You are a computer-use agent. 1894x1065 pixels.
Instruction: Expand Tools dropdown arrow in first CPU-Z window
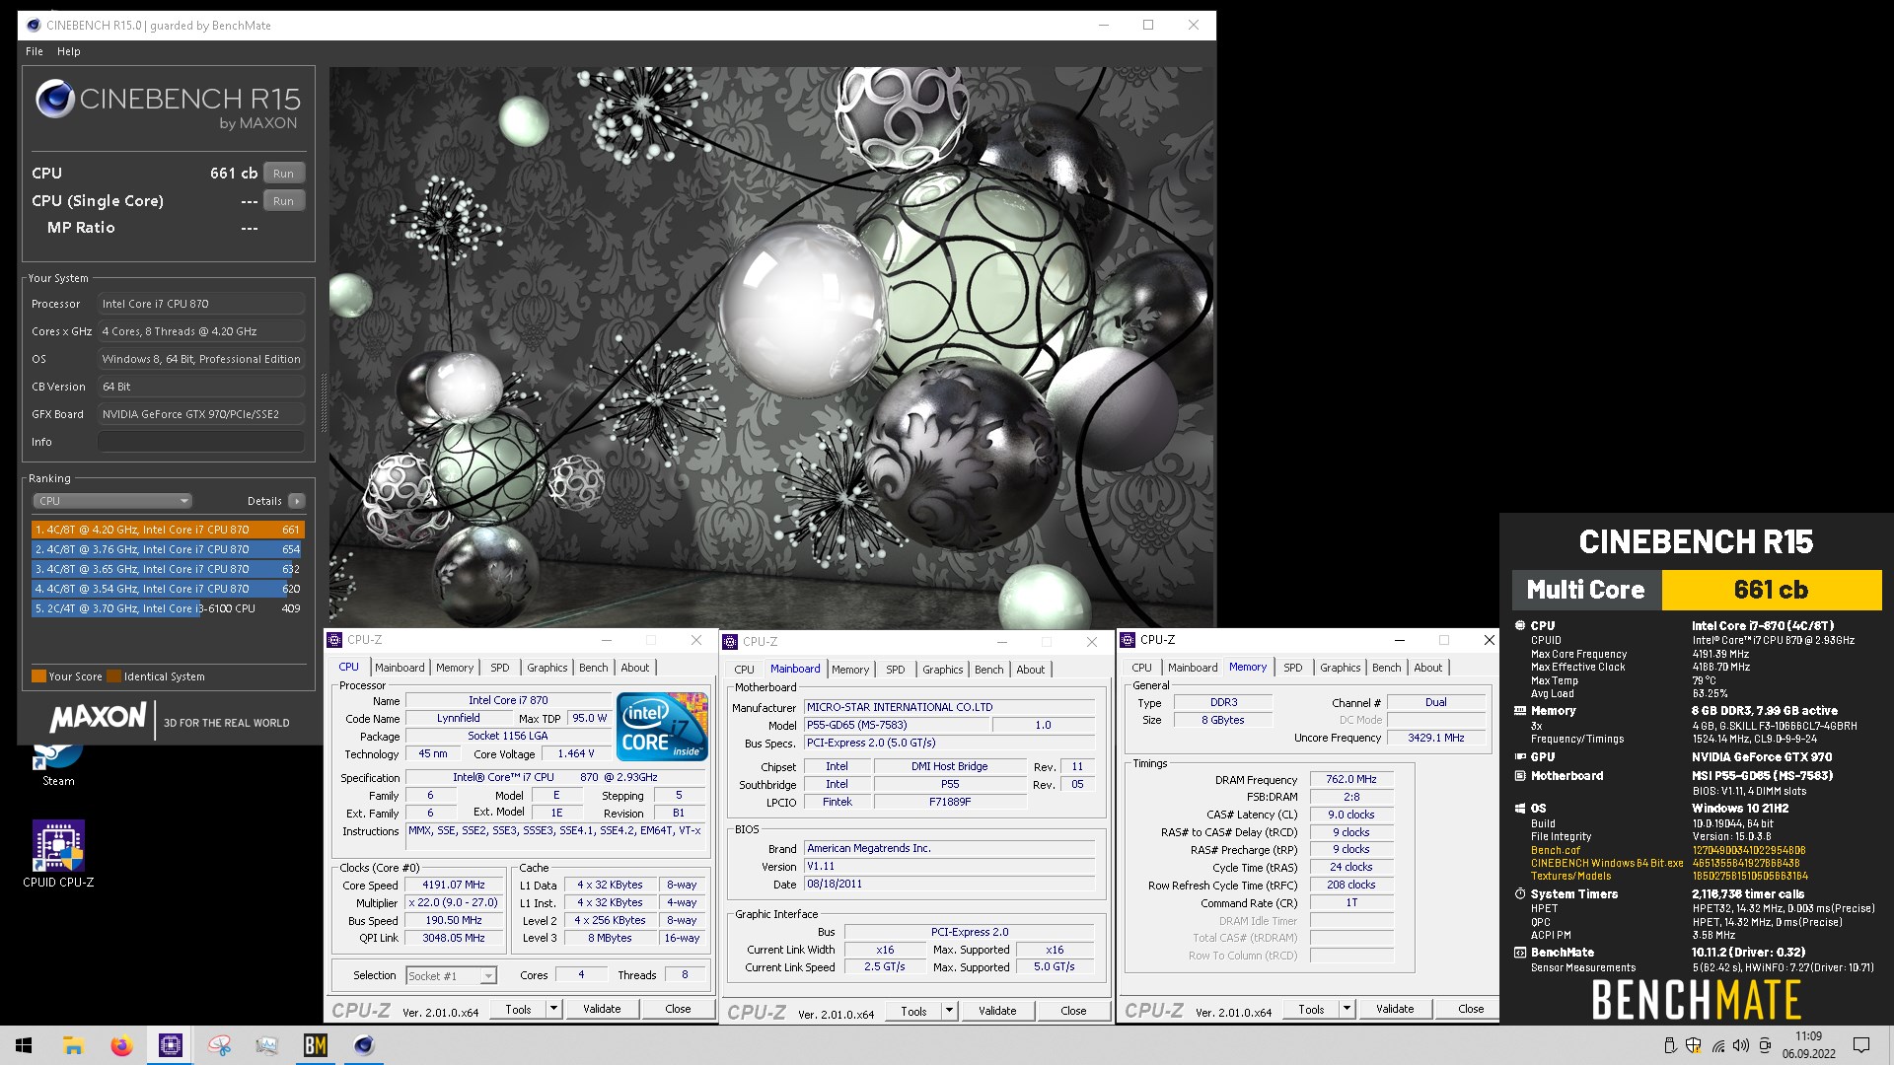(553, 1009)
